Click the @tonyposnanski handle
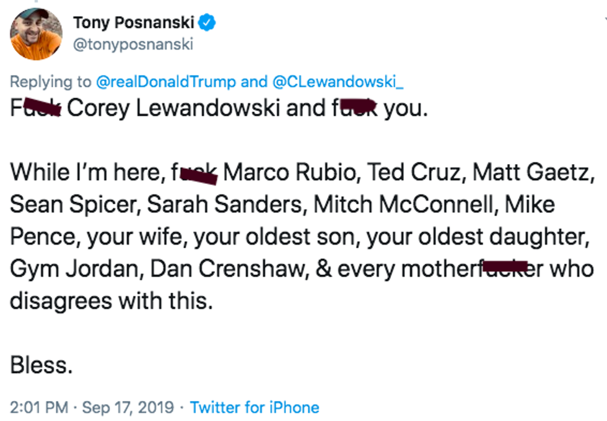The height and width of the screenshot is (421, 607). coord(133,45)
